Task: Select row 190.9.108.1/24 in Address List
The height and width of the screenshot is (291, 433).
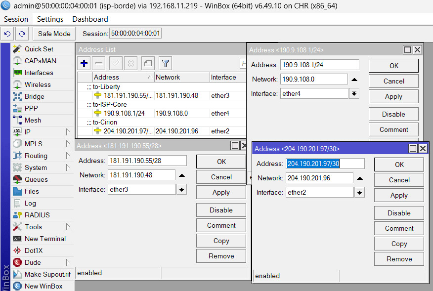Action: click(162, 113)
